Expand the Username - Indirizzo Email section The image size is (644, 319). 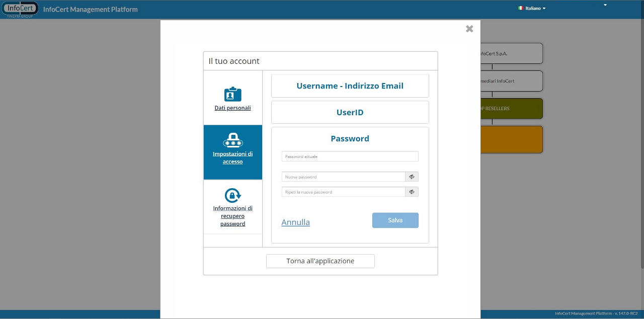[350, 86]
